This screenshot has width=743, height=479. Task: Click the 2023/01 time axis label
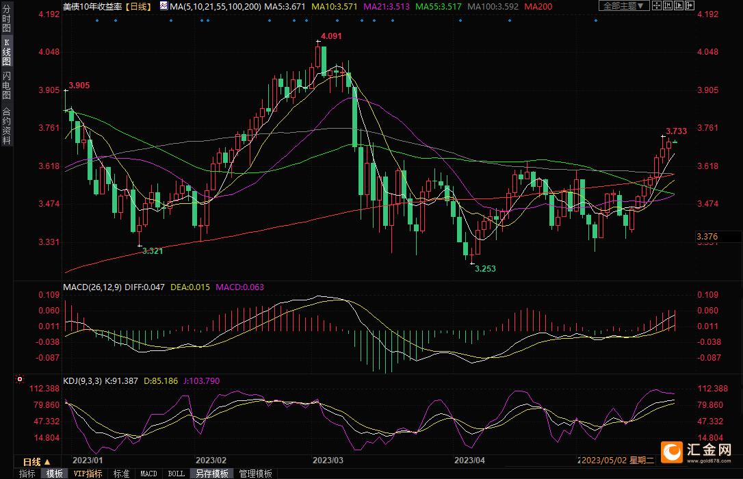(88, 461)
